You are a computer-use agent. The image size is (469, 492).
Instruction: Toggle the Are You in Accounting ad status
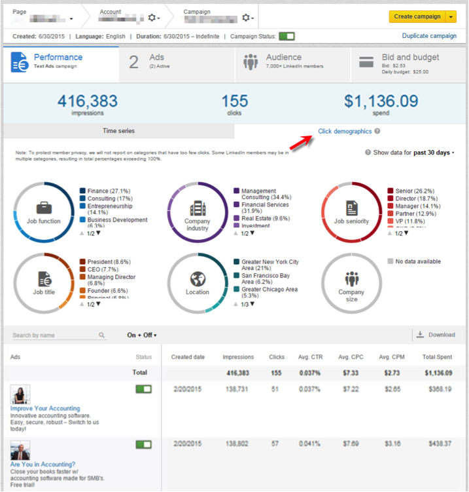(143, 444)
